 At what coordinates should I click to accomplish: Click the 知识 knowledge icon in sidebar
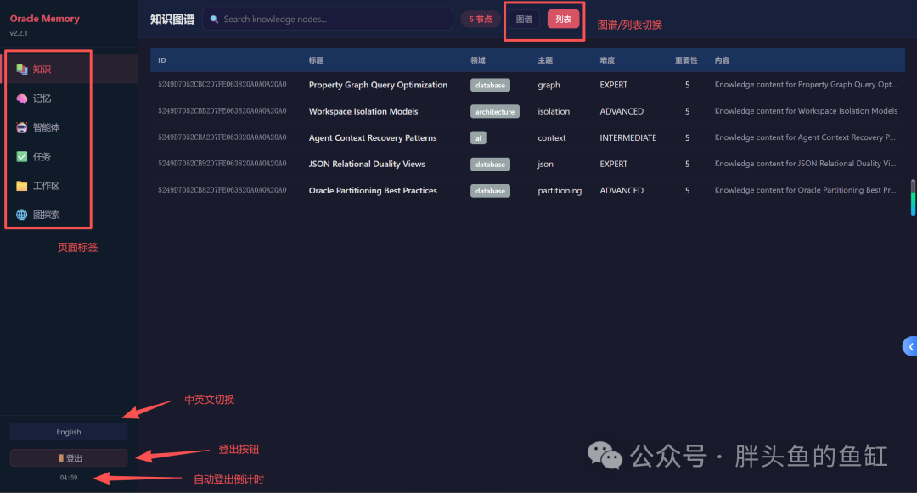(x=21, y=70)
